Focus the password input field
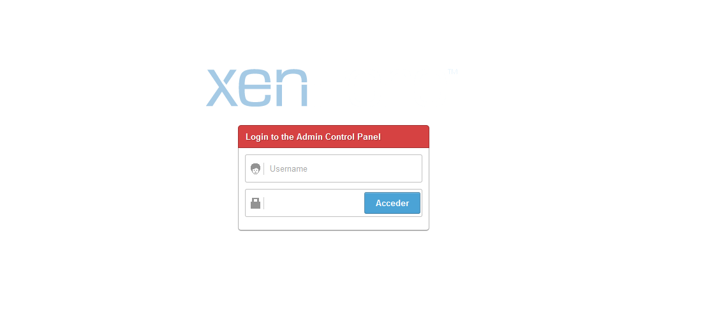The height and width of the screenshot is (328, 726). [x=314, y=203]
